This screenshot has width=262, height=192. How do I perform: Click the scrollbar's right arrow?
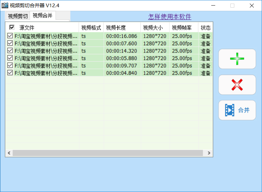click(x=209, y=153)
